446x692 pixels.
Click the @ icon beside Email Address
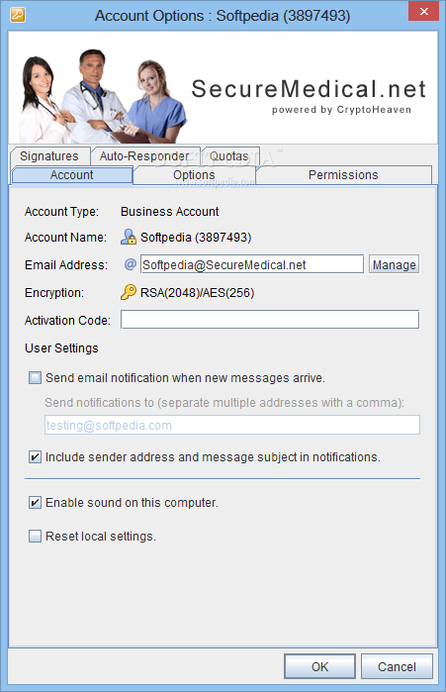pyautogui.click(x=130, y=264)
